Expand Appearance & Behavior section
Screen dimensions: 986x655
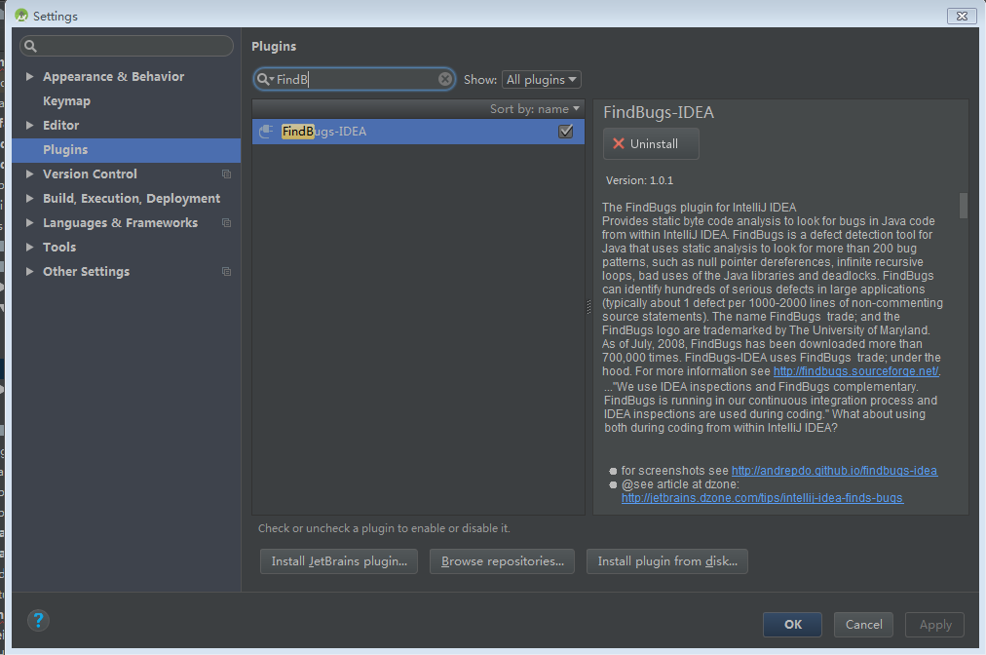(x=29, y=76)
